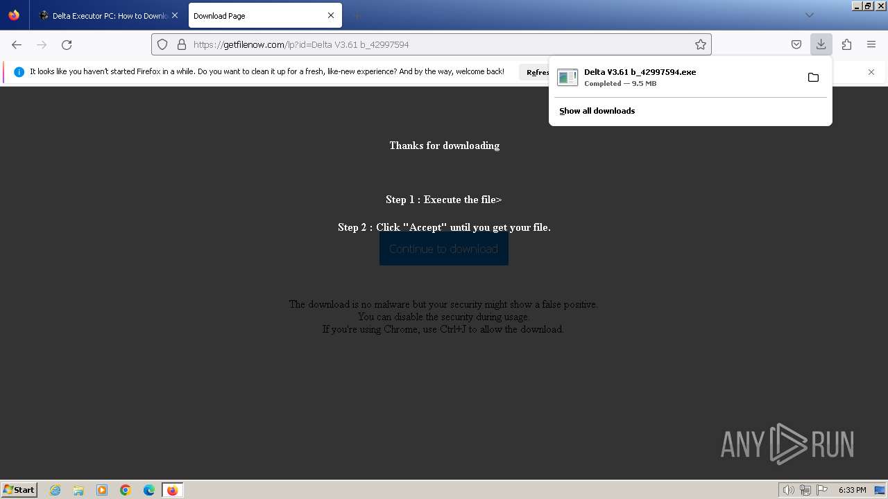Switch to the Delta Executor PC tab
Image resolution: width=888 pixels, height=499 pixels.
pyautogui.click(x=110, y=15)
